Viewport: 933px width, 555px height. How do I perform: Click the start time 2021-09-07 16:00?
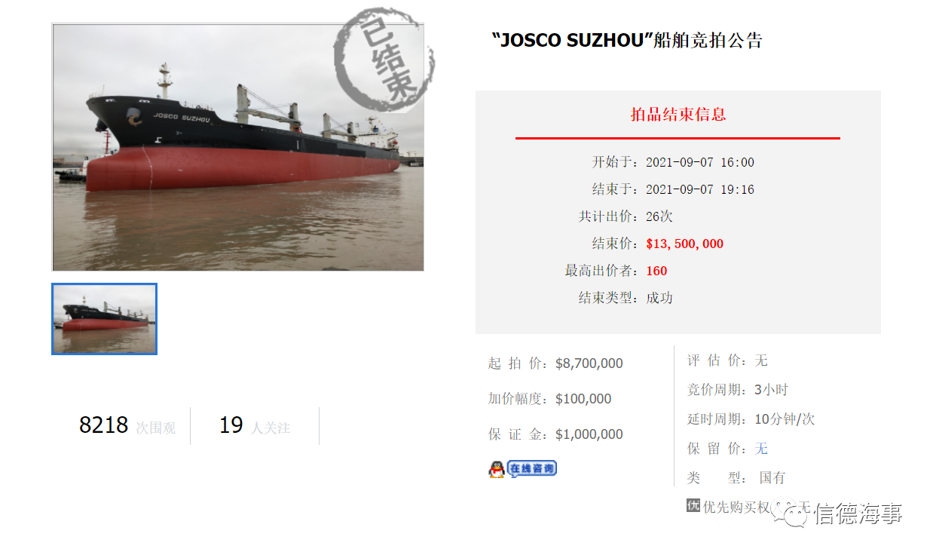click(x=700, y=162)
